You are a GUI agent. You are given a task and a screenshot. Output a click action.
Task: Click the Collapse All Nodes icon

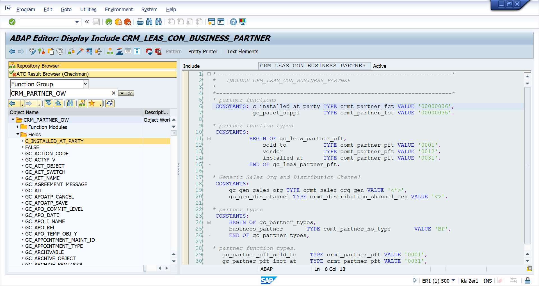[x=58, y=103]
